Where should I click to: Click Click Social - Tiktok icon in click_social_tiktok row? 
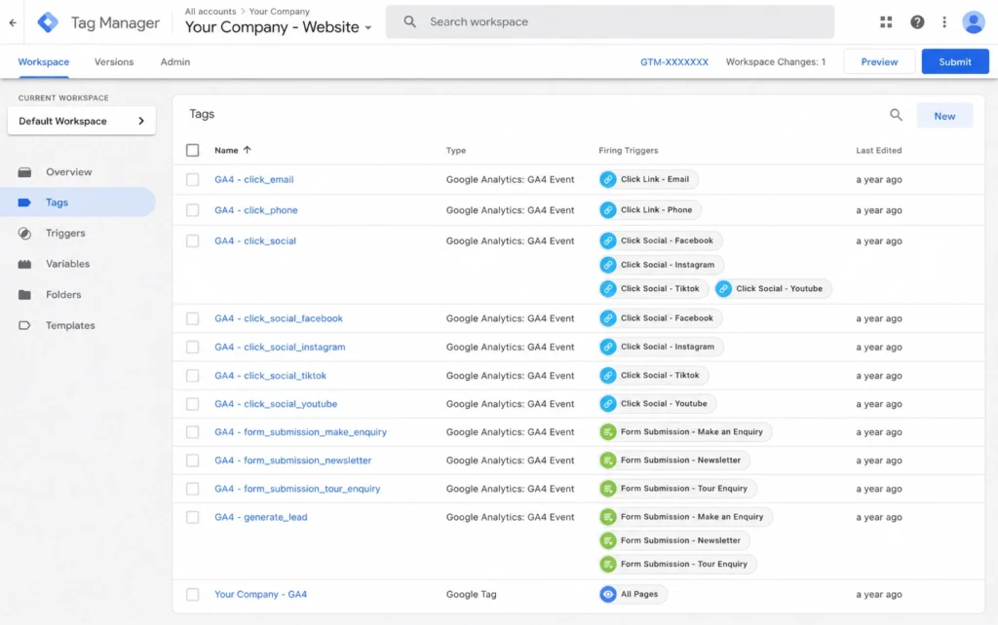pyautogui.click(x=608, y=375)
